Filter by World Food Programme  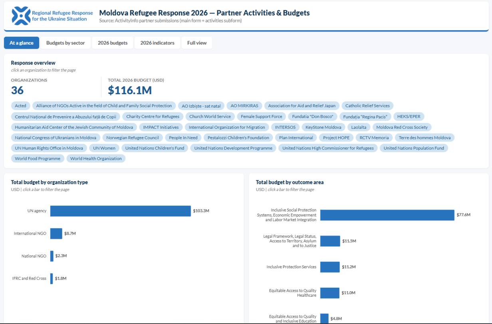tap(38, 158)
